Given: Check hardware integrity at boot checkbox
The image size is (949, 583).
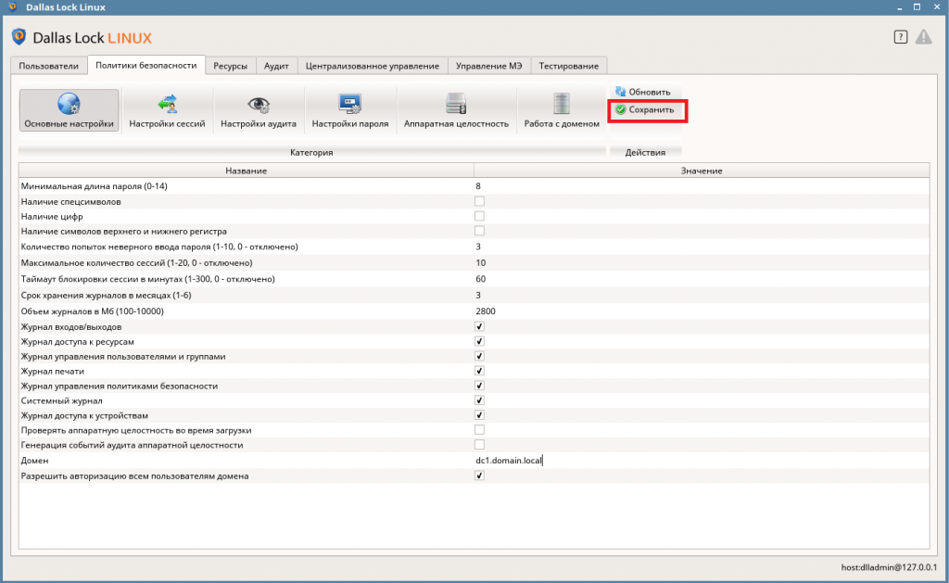Looking at the screenshot, I should [479, 430].
